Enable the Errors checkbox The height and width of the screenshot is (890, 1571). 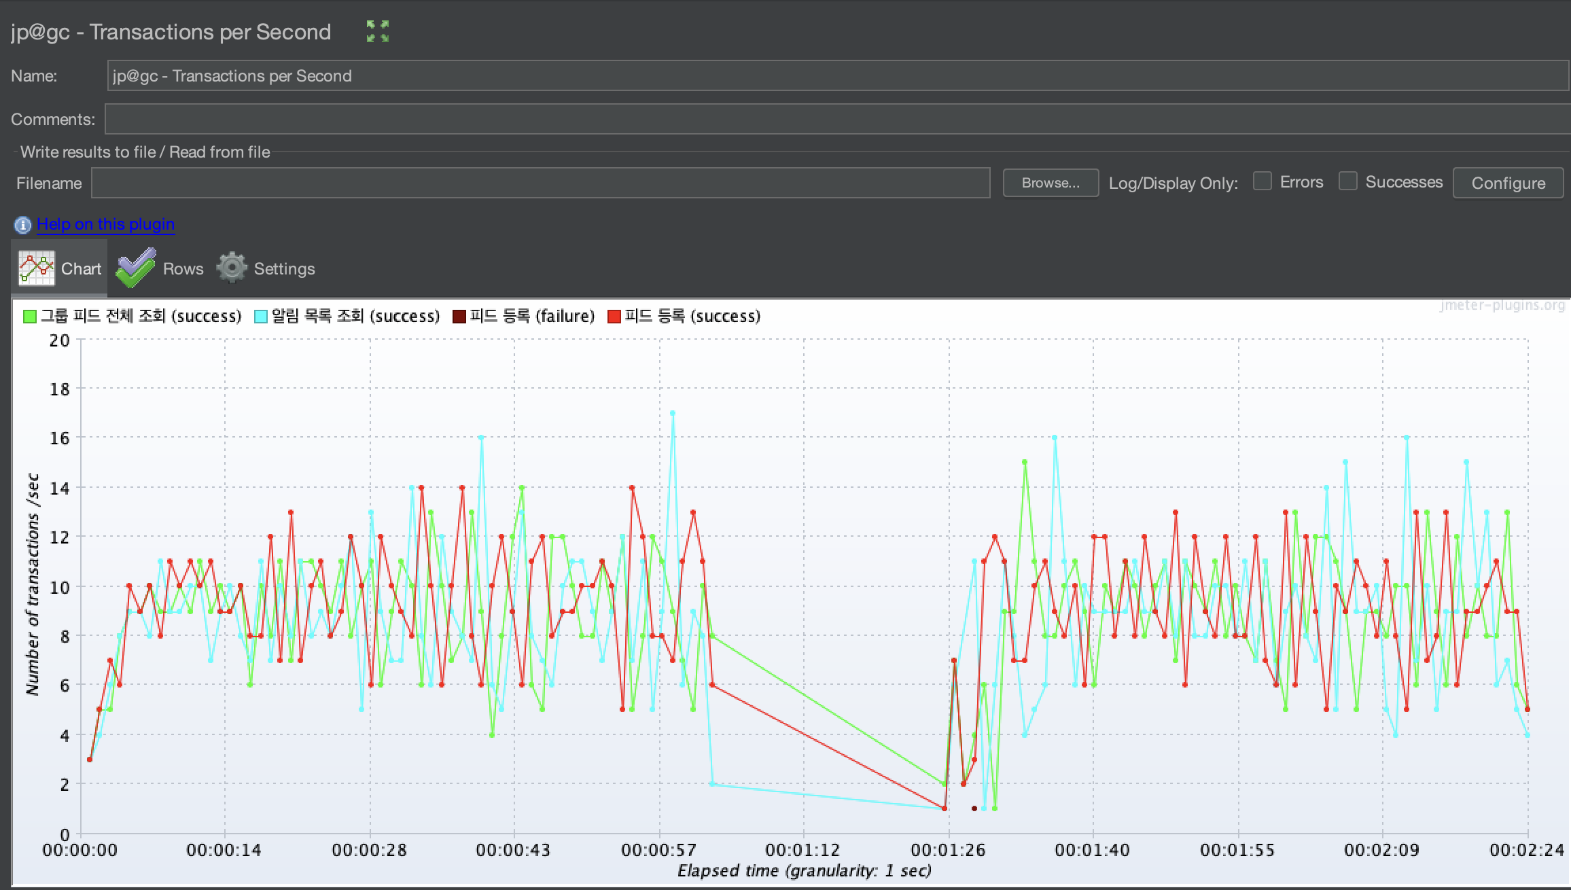point(1262,181)
